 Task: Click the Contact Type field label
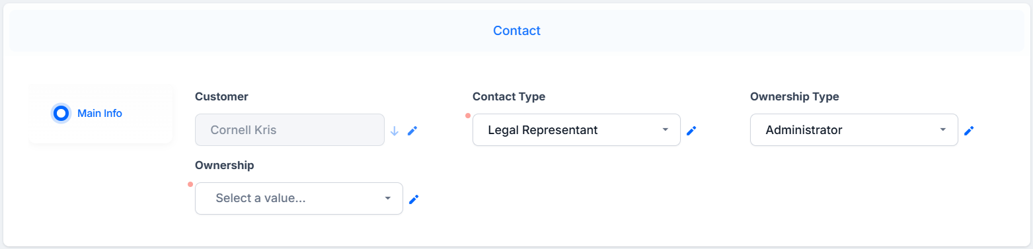pos(509,96)
